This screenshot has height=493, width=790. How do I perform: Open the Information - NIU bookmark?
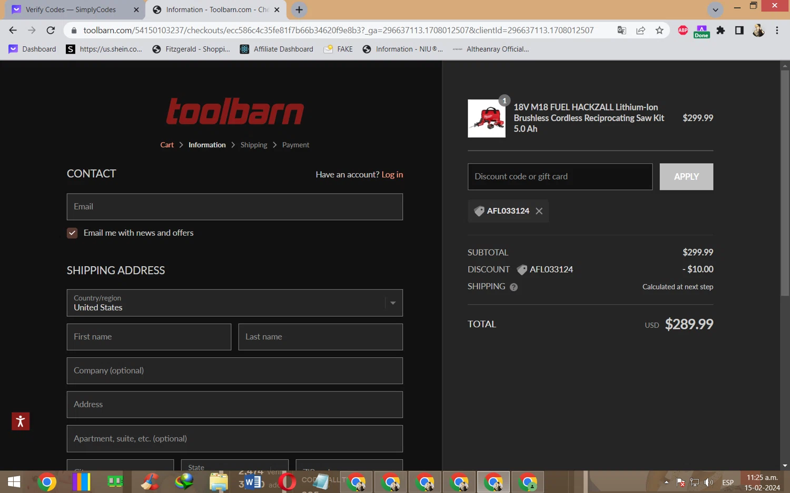tap(403, 49)
